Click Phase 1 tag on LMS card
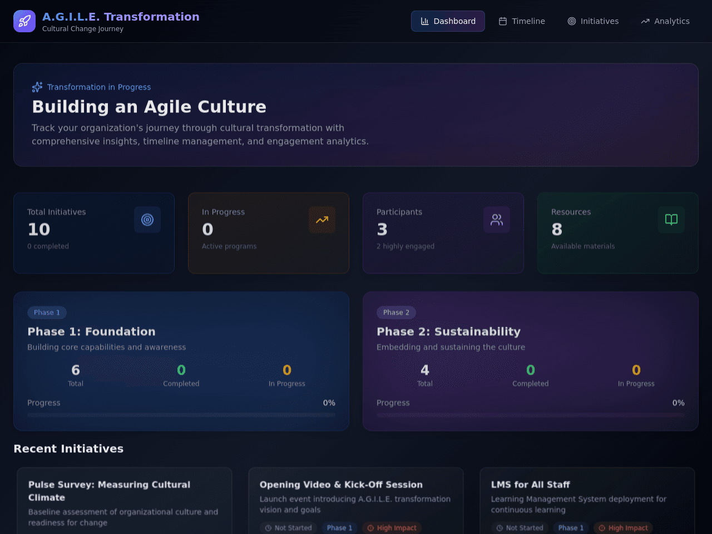This screenshot has height=534, width=712. click(x=571, y=528)
